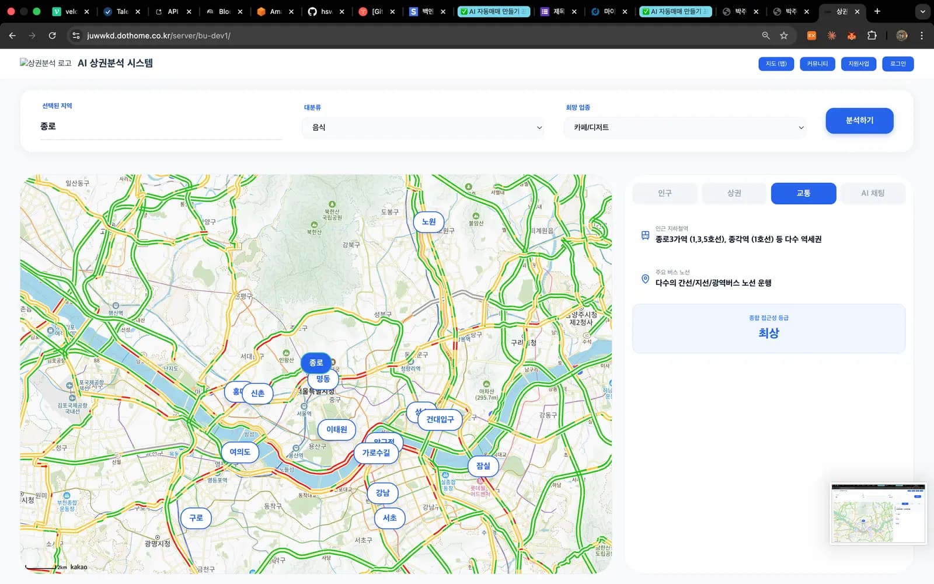The width and height of the screenshot is (934, 584).
Task: Switch to the 상권 tab
Action: pyautogui.click(x=734, y=193)
